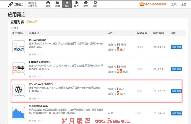Image resolution: width=191 pixels, height=124 pixels.
Task: Click the 应急流量包 chart icon thumbnail
Action: tap(19, 113)
